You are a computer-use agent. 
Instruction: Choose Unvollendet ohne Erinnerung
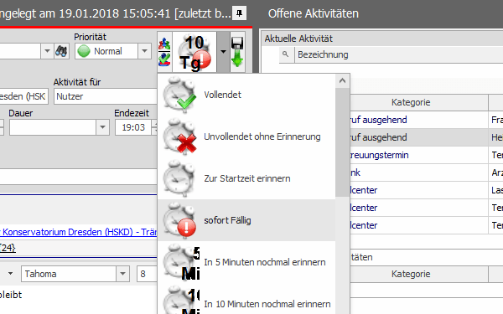tap(246, 136)
